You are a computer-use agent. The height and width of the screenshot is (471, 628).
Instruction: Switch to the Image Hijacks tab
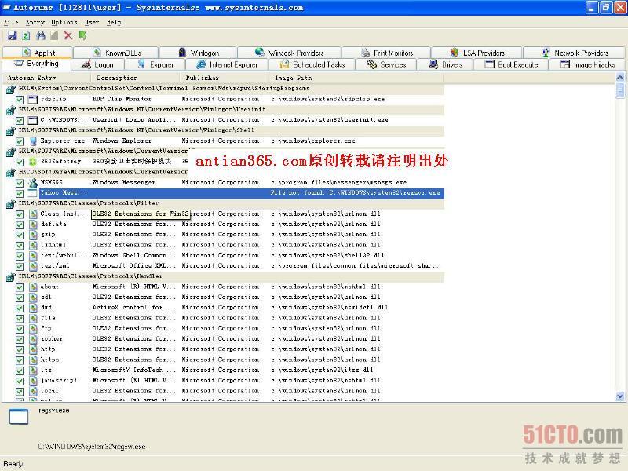(x=587, y=64)
